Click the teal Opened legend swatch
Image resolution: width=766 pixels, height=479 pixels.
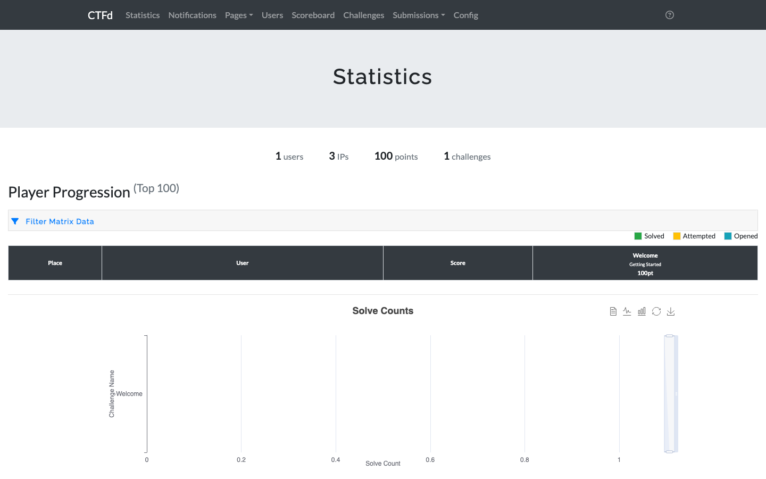(728, 236)
